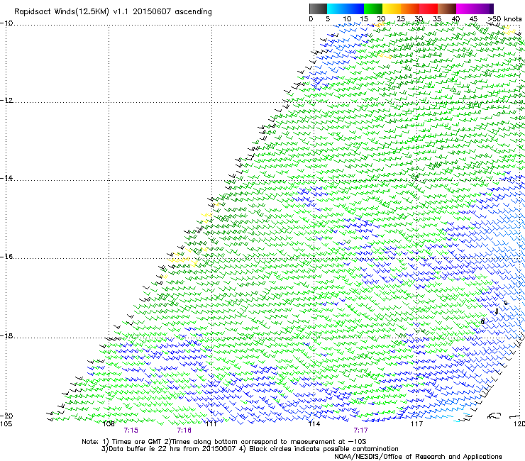Click the '117' longitude axis label
The height and width of the screenshot is (461, 525).
[x=417, y=424]
